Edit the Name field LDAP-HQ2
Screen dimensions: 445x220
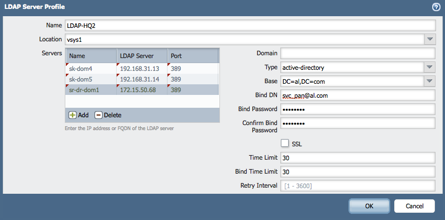(250, 25)
